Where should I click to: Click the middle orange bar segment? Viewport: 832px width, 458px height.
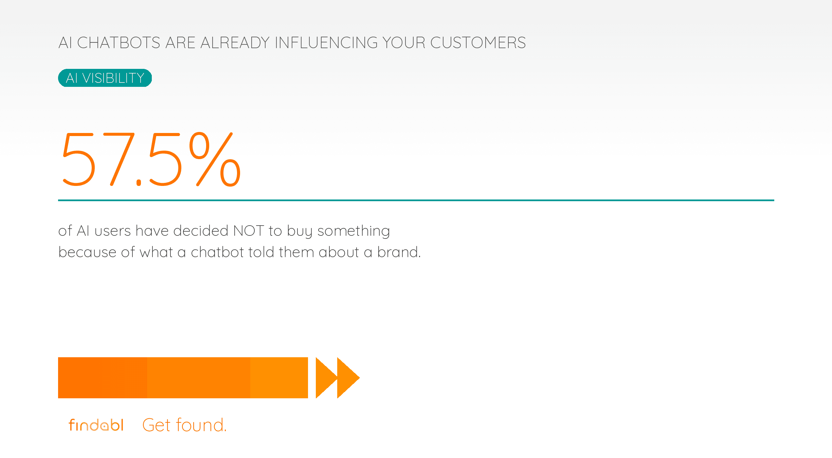pyautogui.click(x=199, y=378)
